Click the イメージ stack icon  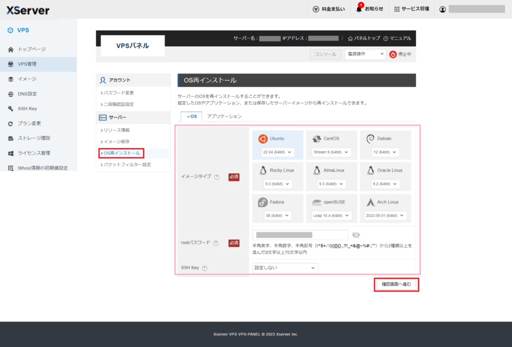coord(11,79)
